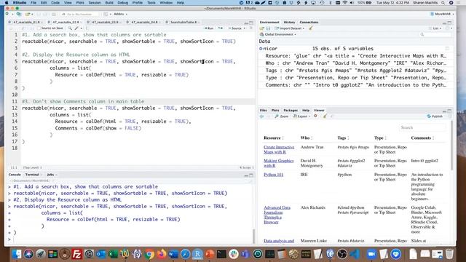The image size is (466, 262).
Task: Click the re-run previous code icon
Action: (220, 28)
